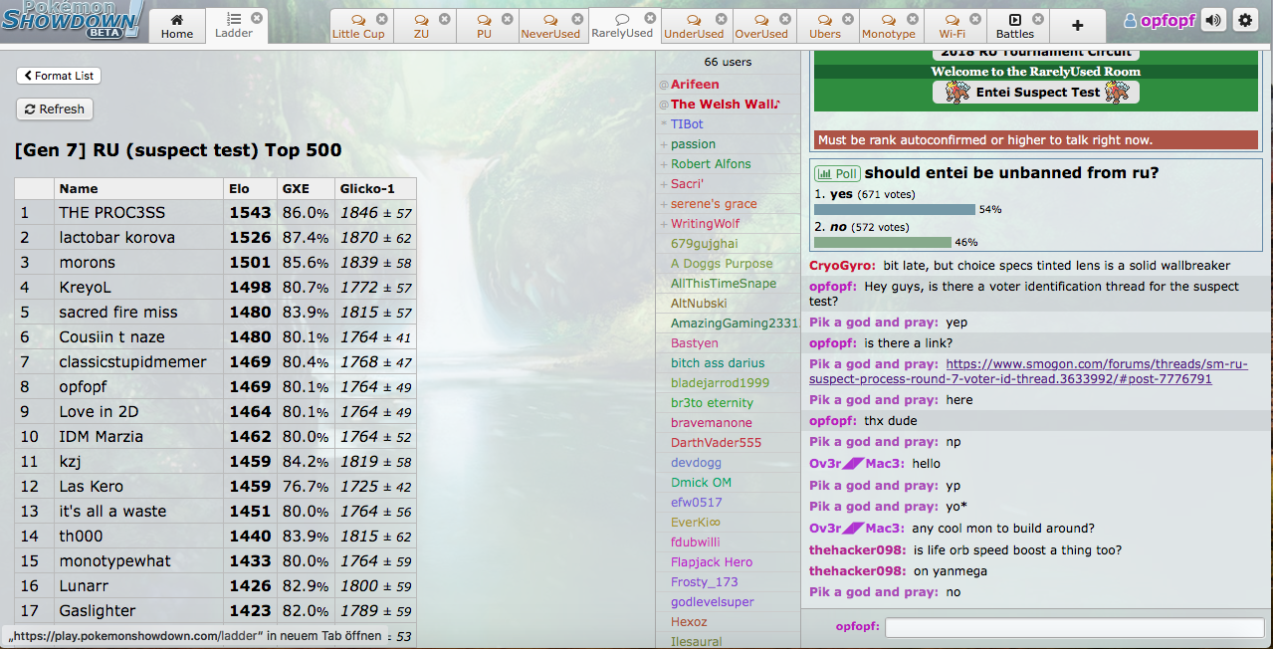Switch to the ZU room tab
The height and width of the screenshot is (649, 1273).
pyautogui.click(x=422, y=26)
